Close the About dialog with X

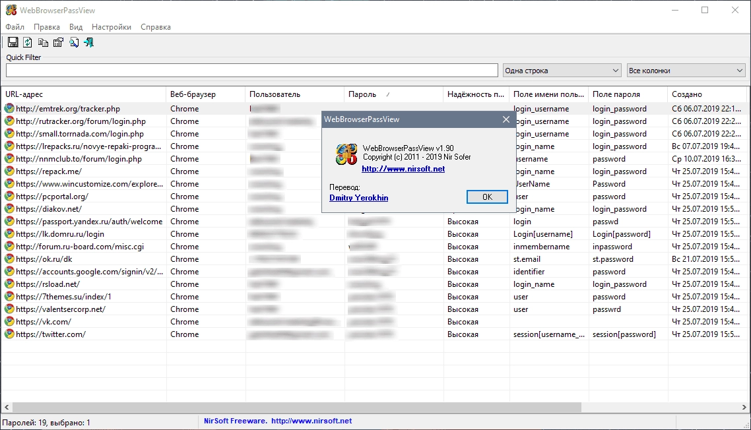(506, 119)
